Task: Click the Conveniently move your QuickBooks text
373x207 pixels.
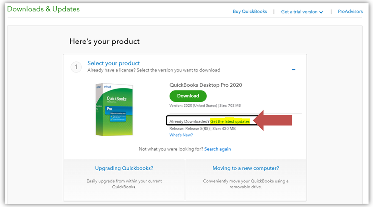Action: click(x=246, y=184)
